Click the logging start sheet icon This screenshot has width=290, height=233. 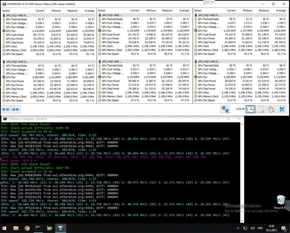coord(261,109)
